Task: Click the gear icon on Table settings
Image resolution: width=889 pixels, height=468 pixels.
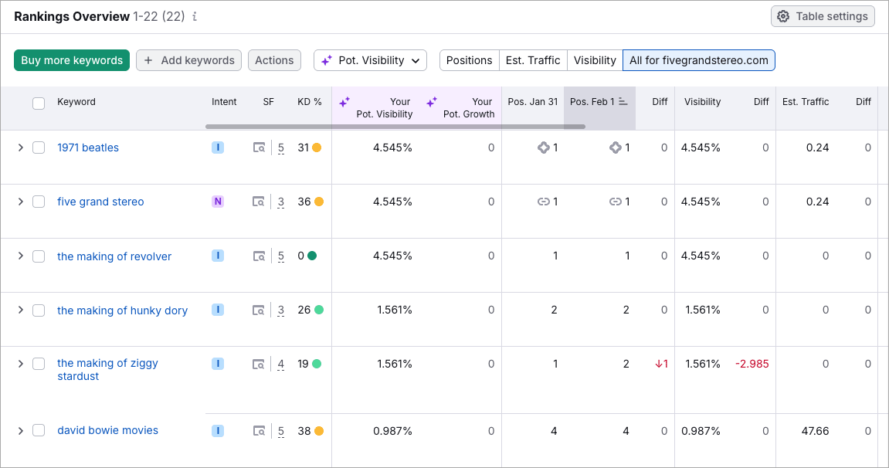Action: click(784, 15)
